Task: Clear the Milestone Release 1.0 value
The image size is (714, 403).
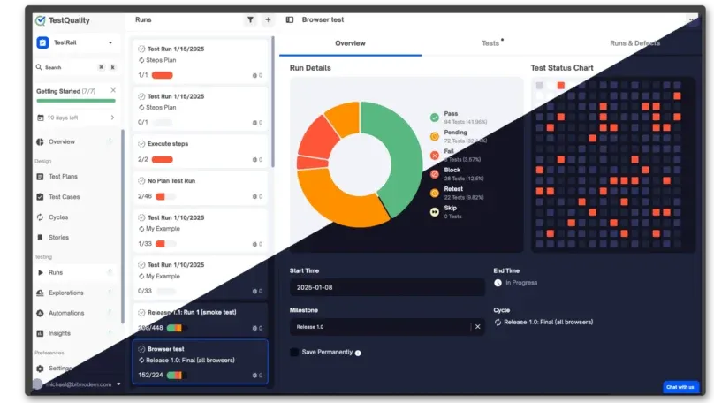Action: [478, 326]
